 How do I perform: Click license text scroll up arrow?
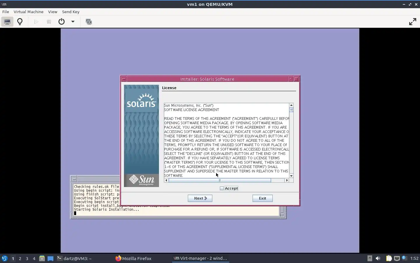[x=291, y=105]
